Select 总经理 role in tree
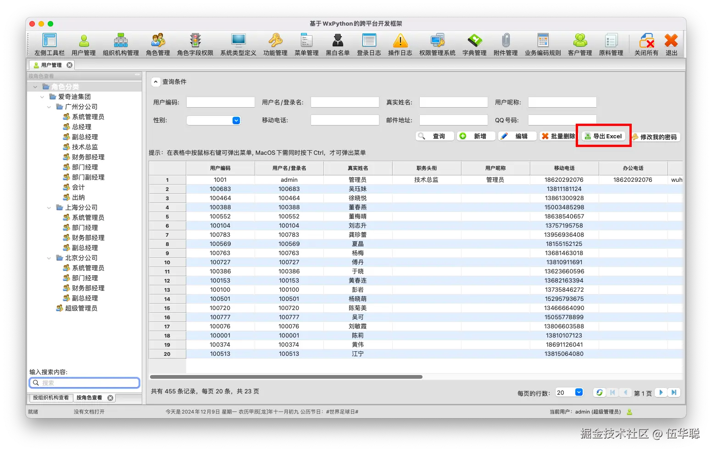 (x=82, y=127)
